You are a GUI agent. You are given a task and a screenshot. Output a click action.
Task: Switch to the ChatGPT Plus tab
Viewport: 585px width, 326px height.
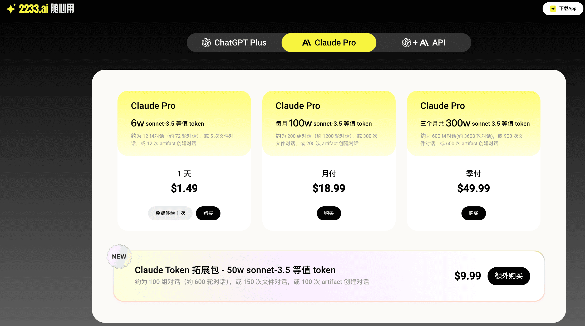[x=234, y=43]
